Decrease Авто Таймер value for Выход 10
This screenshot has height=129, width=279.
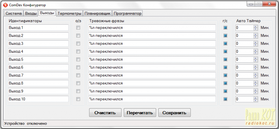256,101
